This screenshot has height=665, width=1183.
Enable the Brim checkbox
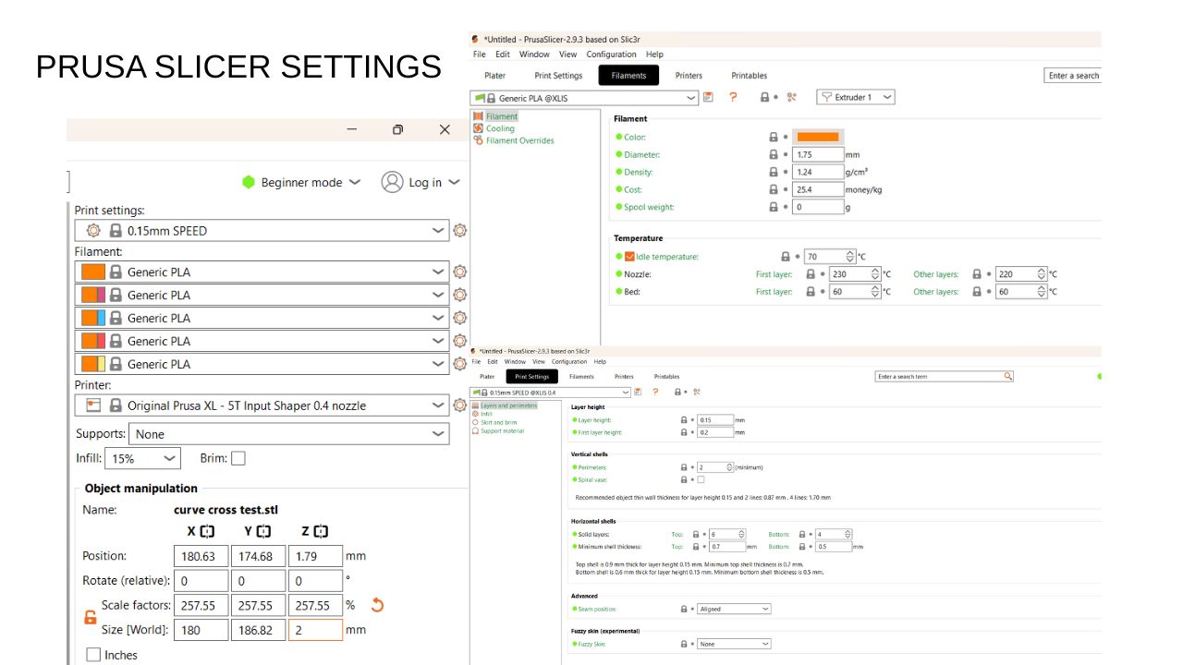pyautogui.click(x=238, y=458)
